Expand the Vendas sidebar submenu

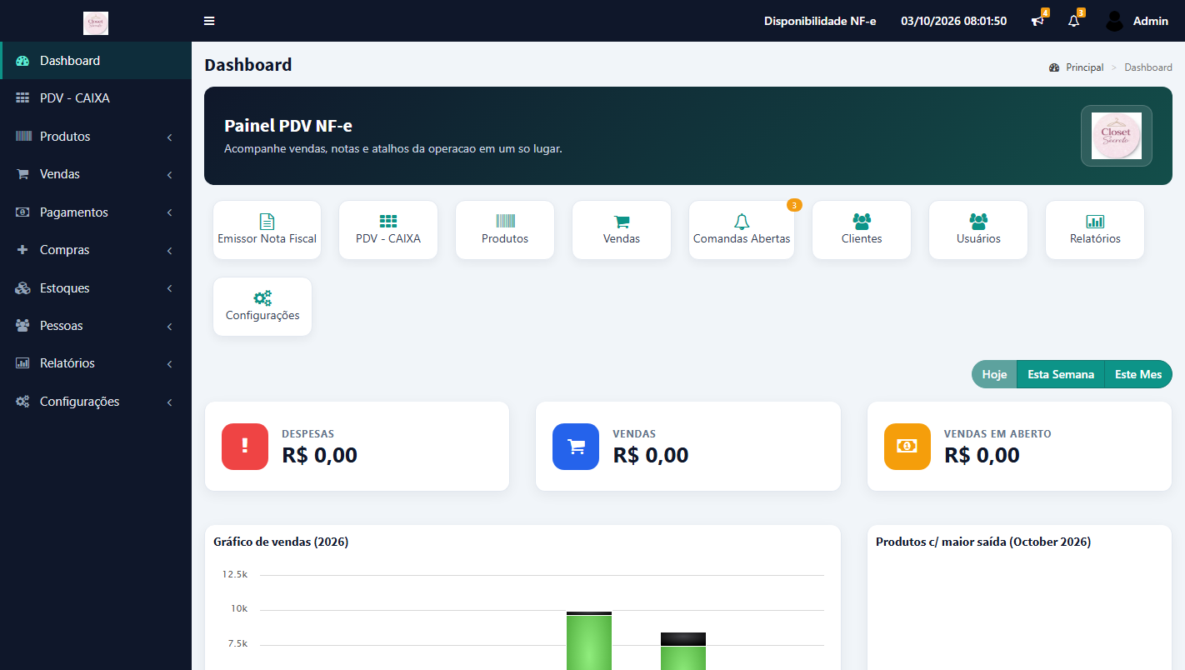click(96, 174)
